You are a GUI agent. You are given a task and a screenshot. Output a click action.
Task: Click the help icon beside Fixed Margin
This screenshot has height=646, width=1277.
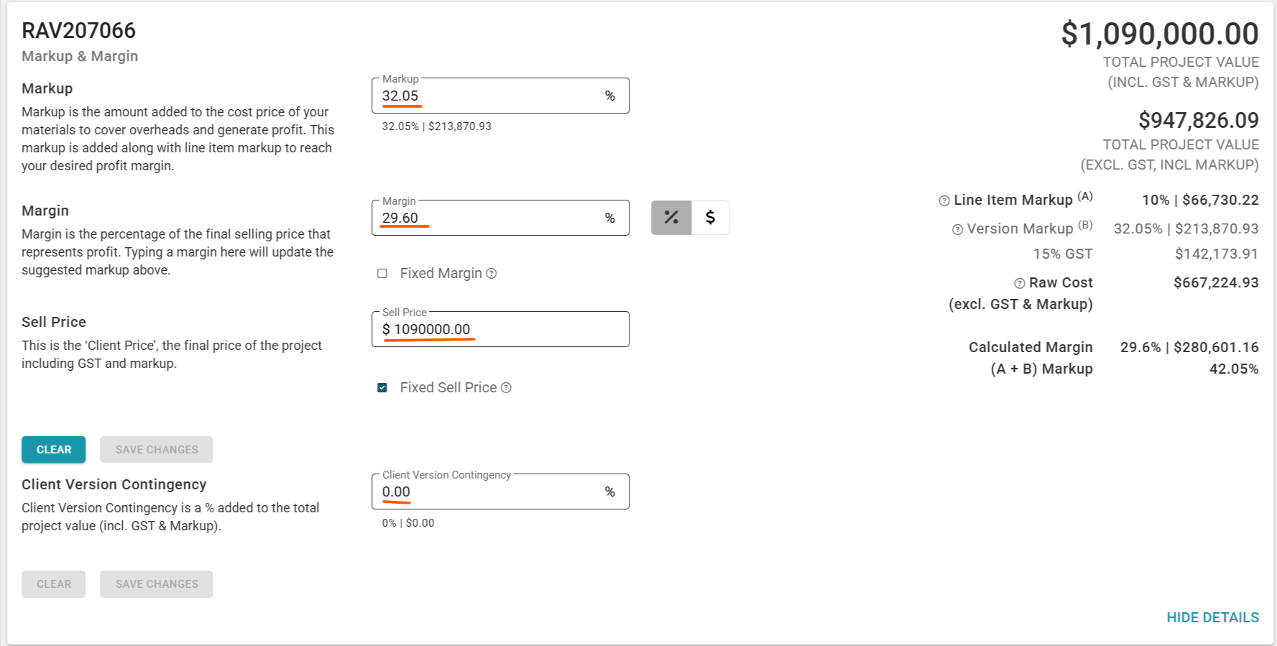coord(492,274)
